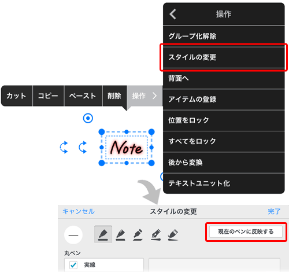
Task: Select the fountain pen nib icon
Action: pyautogui.click(x=155, y=234)
